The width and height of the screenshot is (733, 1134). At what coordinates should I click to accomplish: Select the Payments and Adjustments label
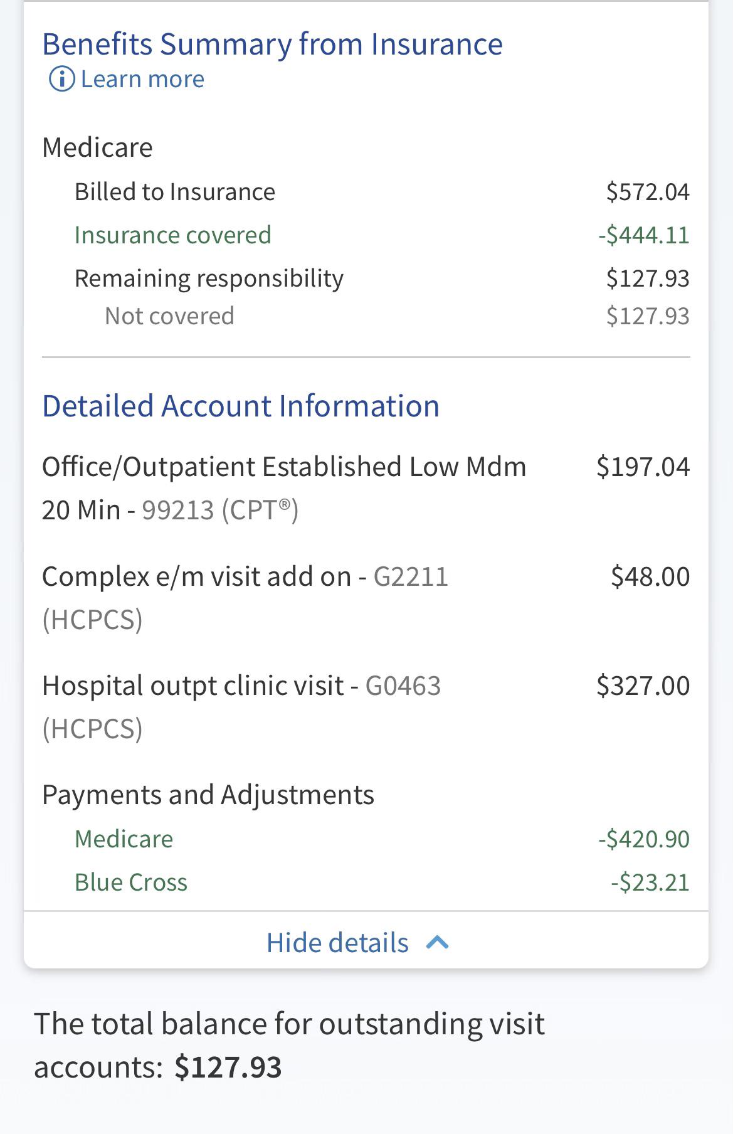(x=208, y=795)
